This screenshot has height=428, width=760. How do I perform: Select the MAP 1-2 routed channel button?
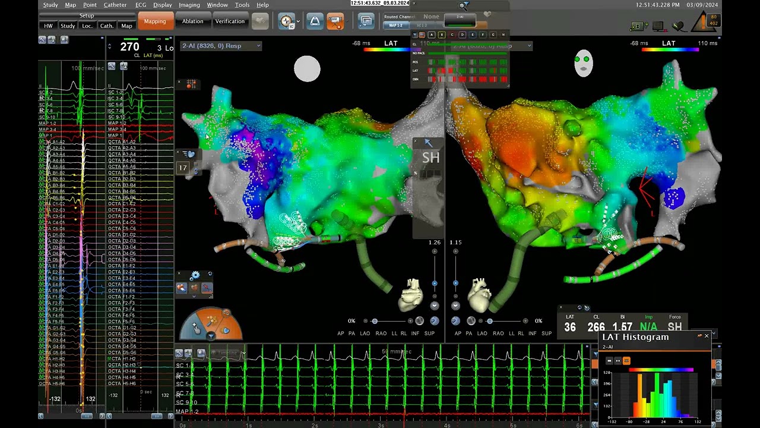[396, 26]
